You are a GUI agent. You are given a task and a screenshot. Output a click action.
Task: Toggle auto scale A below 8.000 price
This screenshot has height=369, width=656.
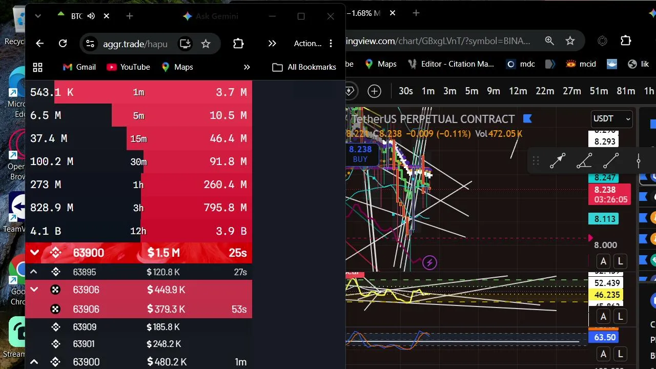603,261
